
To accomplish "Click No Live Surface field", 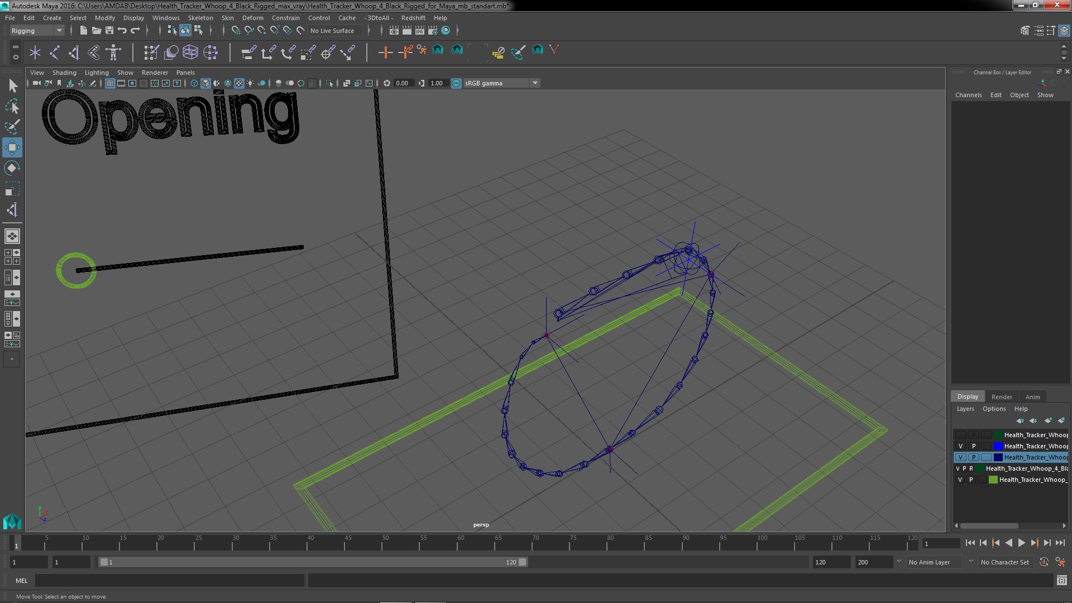I will (336, 31).
